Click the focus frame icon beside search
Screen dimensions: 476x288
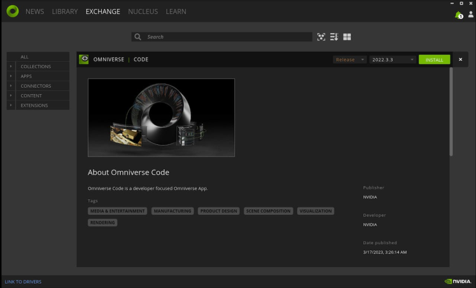pyautogui.click(x=321, y=37)
